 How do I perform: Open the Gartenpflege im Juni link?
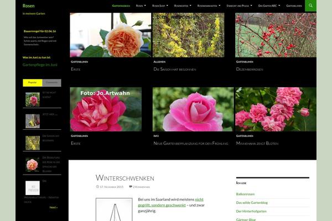pos(40,65)
